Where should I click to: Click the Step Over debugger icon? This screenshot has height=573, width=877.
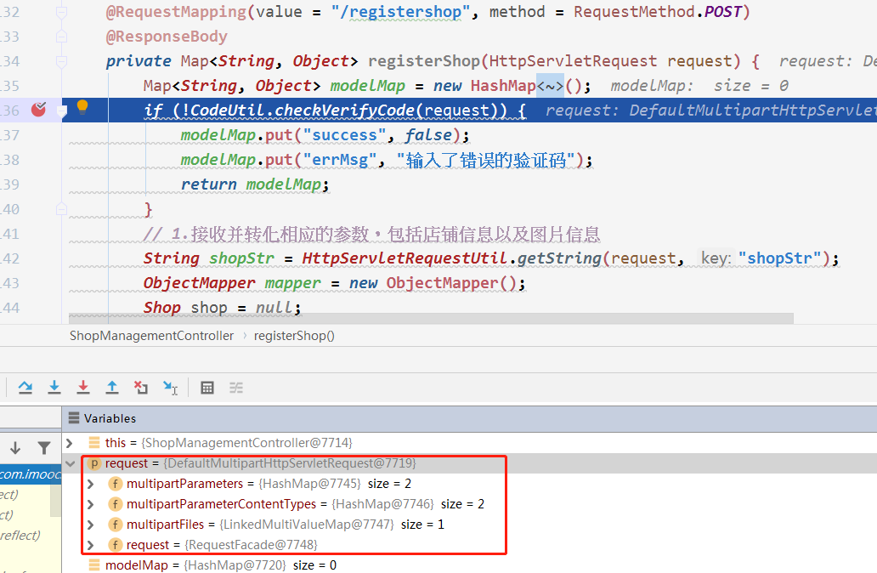(25, 387)
